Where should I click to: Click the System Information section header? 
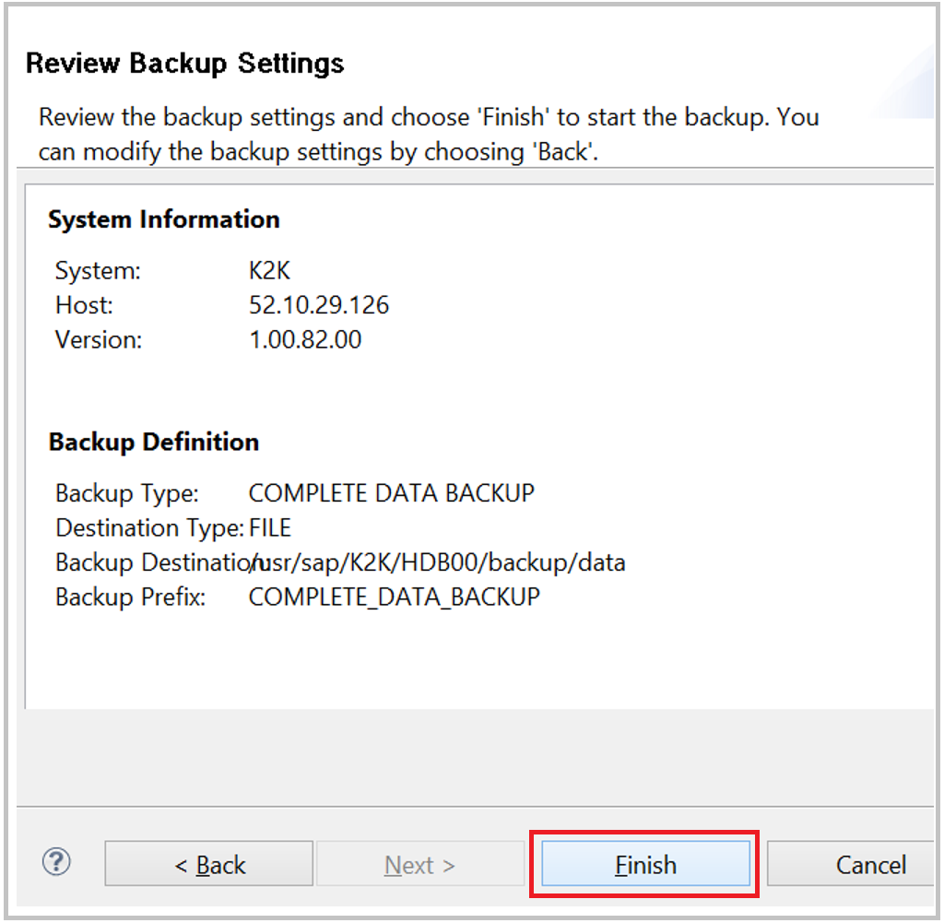pyautogui.click(x=163, y=219)
